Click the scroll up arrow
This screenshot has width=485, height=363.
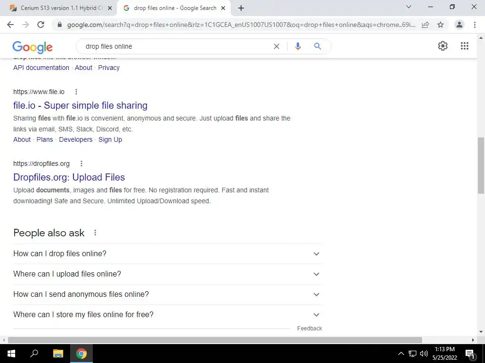pos(481,38)
